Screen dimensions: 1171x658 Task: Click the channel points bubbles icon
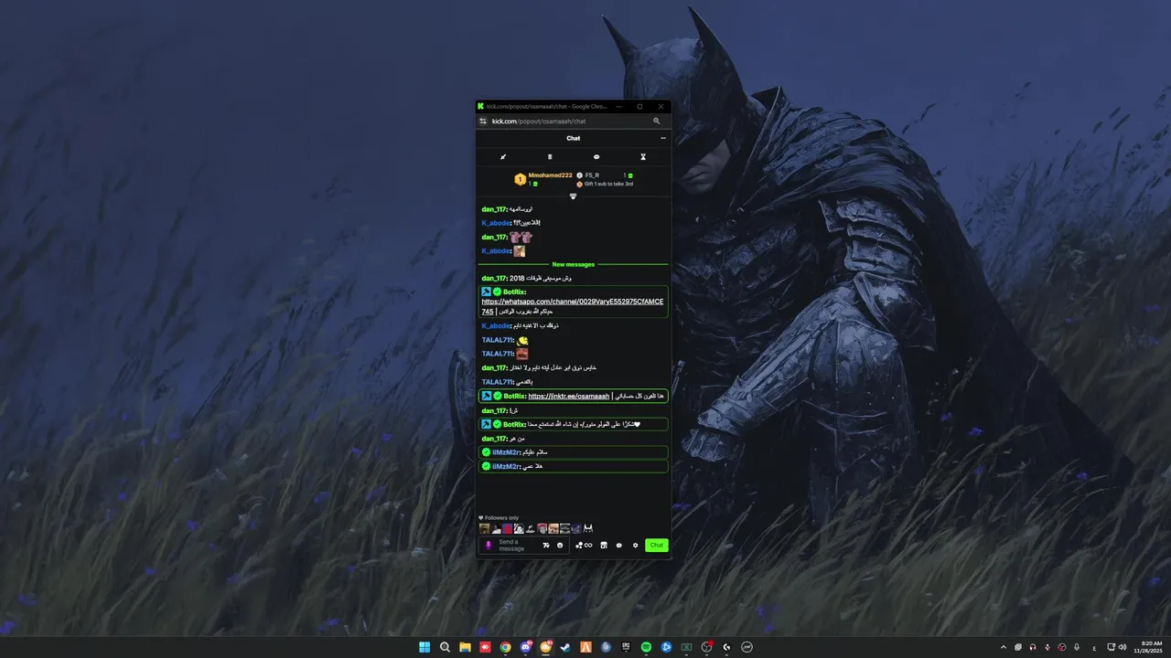[x=579, y=545]
